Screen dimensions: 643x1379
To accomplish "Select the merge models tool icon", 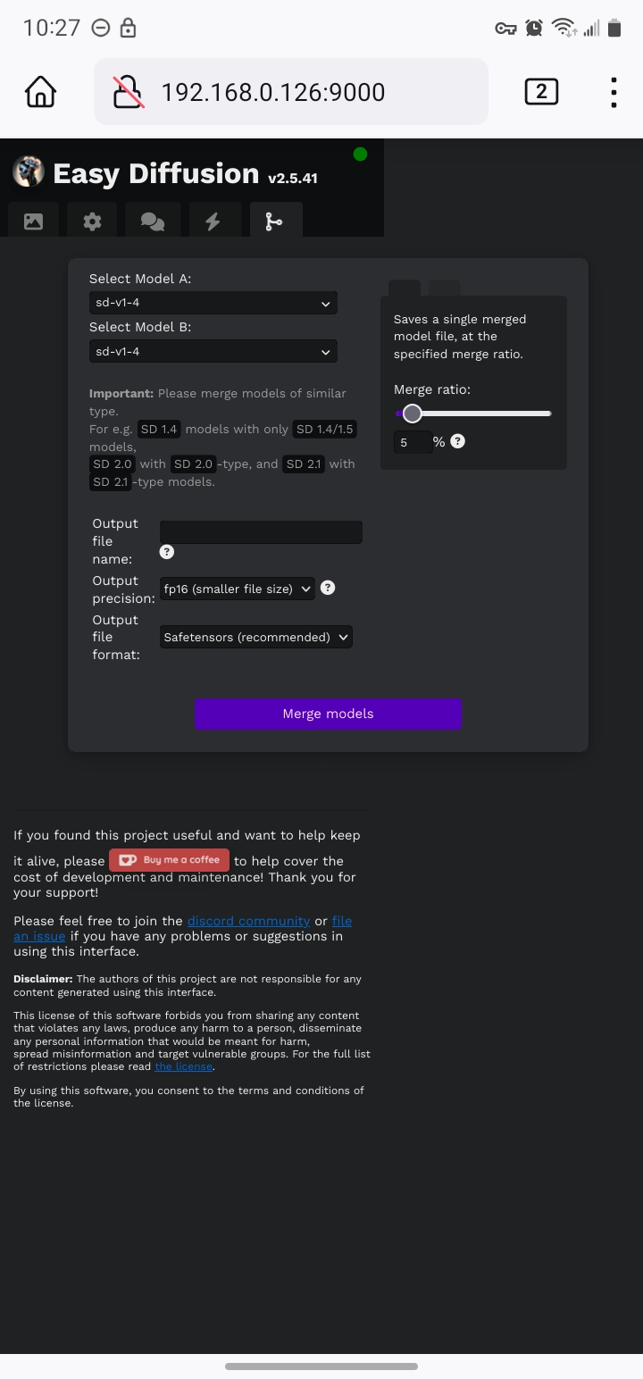I will 275,220.
